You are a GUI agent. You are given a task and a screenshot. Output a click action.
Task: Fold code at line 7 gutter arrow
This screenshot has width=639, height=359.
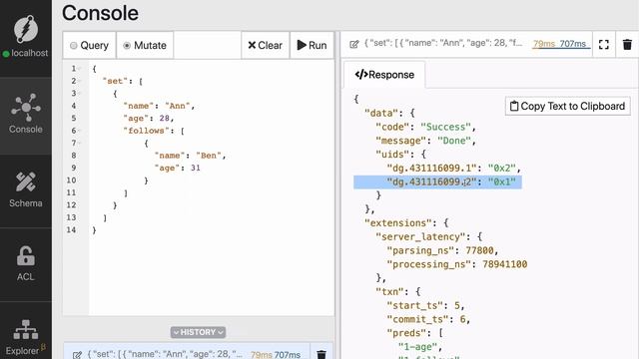coord(80,143)
